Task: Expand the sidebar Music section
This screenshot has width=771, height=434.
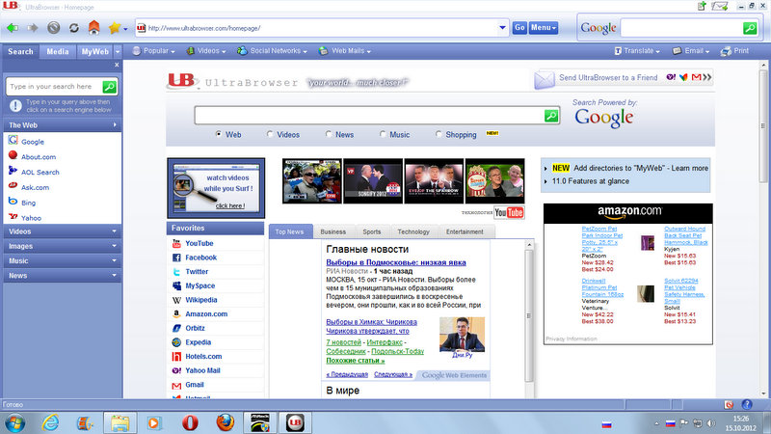Action: click(63, 260)
